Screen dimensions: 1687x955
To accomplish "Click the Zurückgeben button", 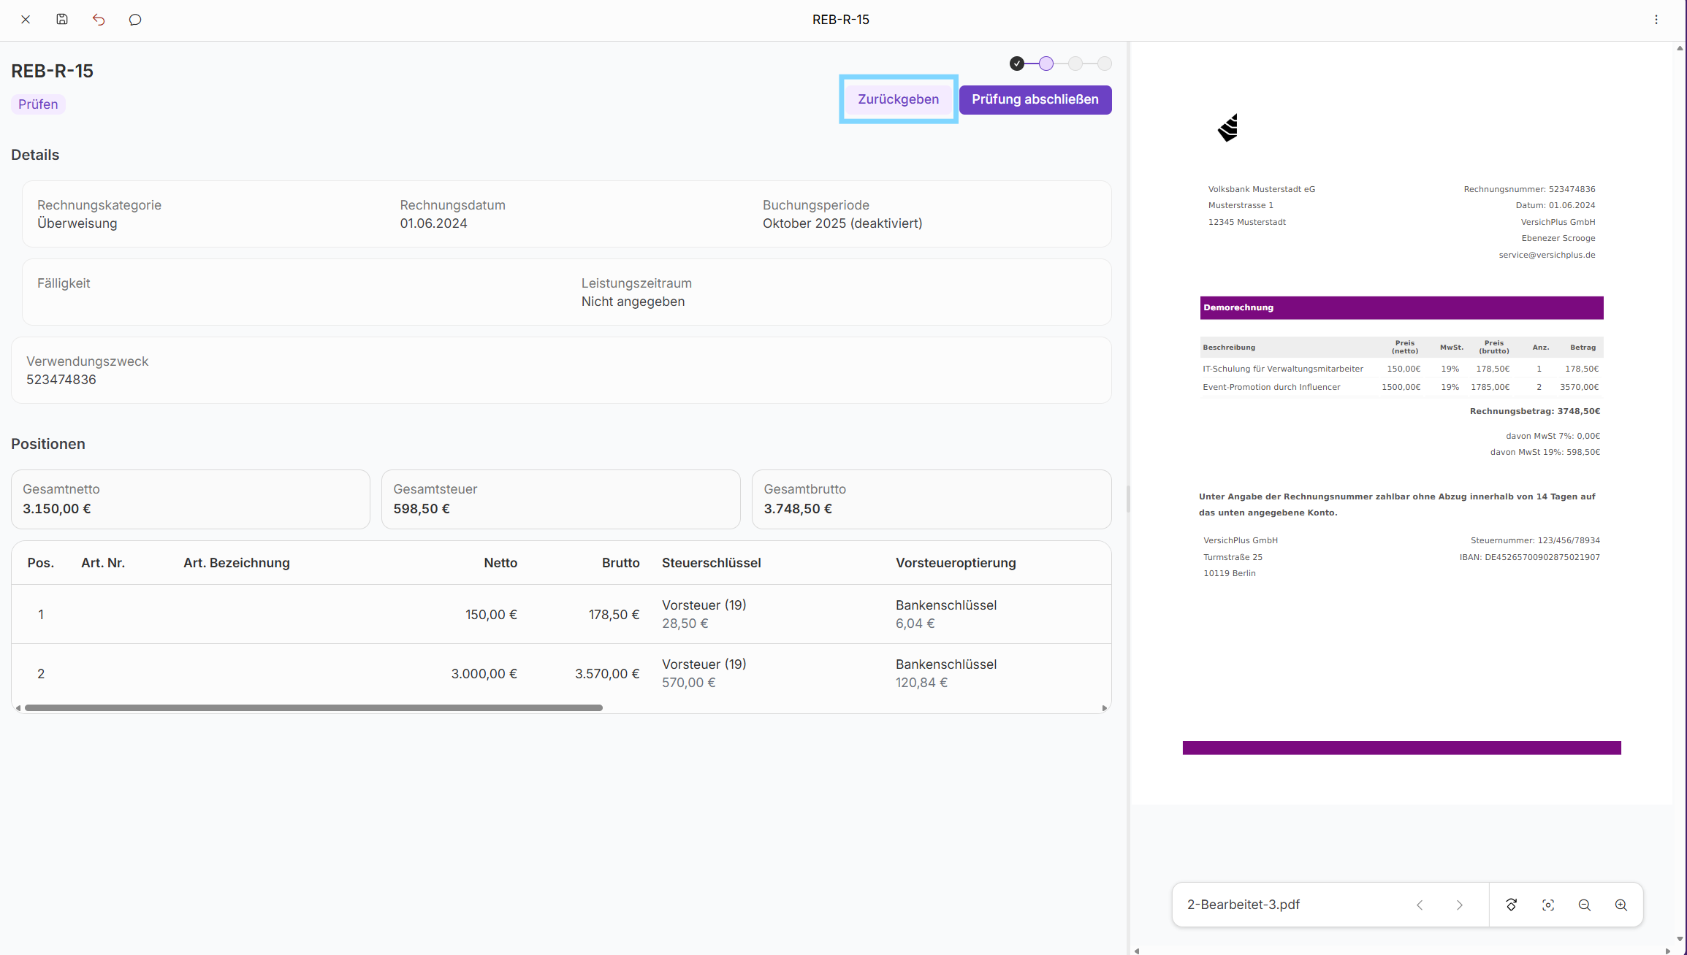I will pos(898,99).
